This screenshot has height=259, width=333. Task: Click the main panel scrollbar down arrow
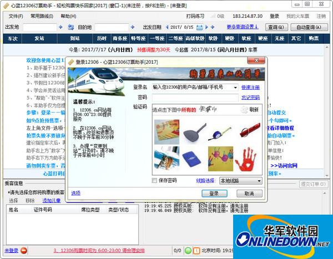tap(327, 175)
